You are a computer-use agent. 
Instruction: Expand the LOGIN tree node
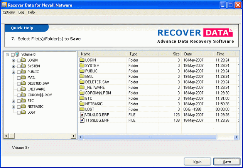(13, 60)
